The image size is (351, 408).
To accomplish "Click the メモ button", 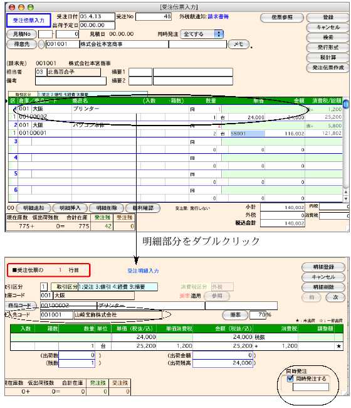I will point(239,44).
